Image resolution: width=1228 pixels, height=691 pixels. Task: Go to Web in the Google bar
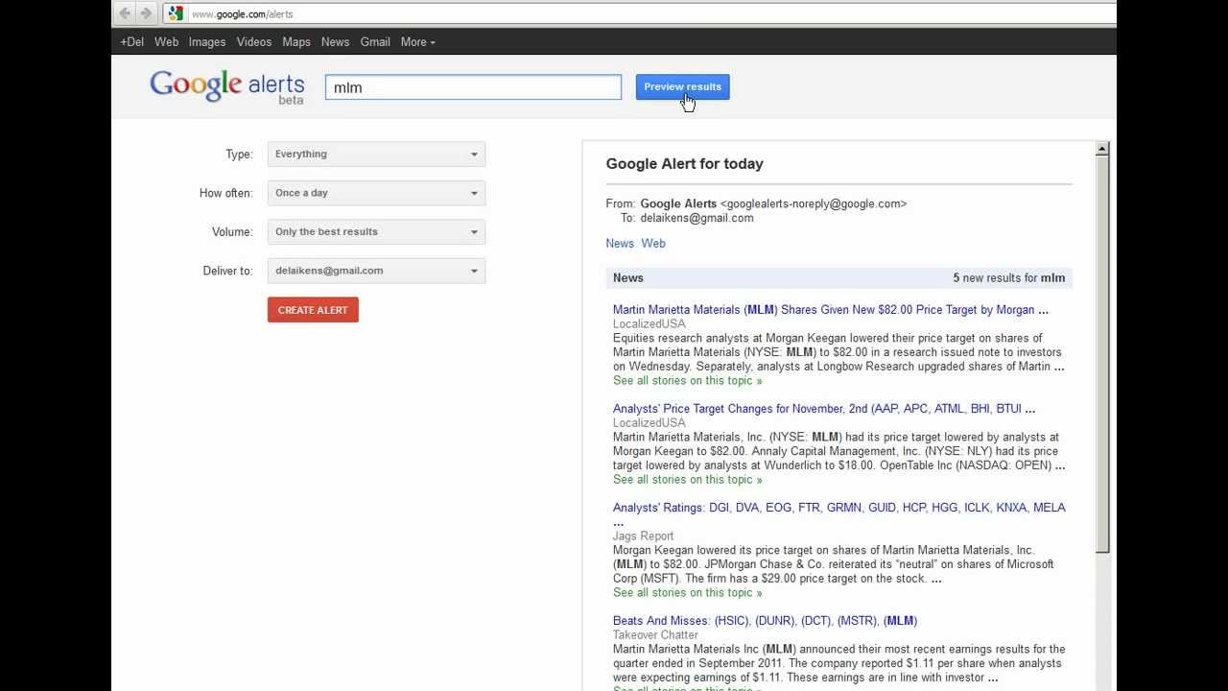coord(166,42)
